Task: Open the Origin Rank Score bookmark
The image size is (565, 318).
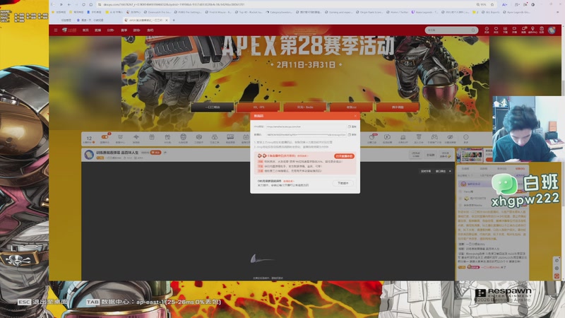Action: (x=369, y=12)
